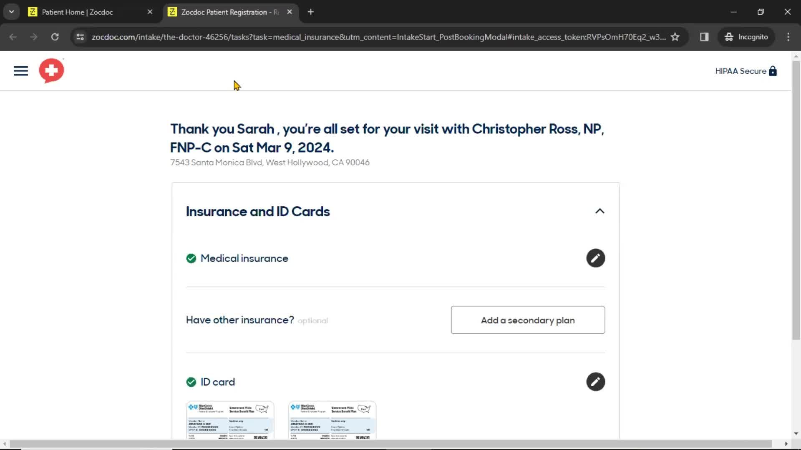This screenshot has width=801, height=450.
Task: Edit ID card with the pencil icon
Action: pos(595,382)
